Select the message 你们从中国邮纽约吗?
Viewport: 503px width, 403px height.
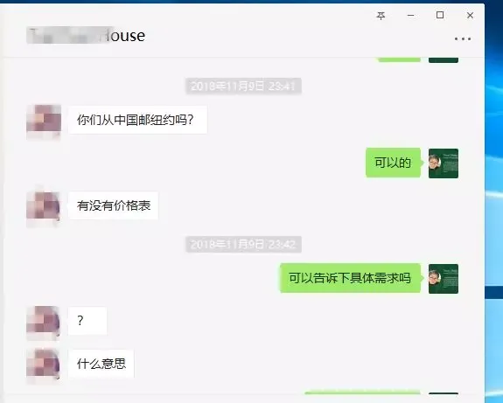pos(137,121)
